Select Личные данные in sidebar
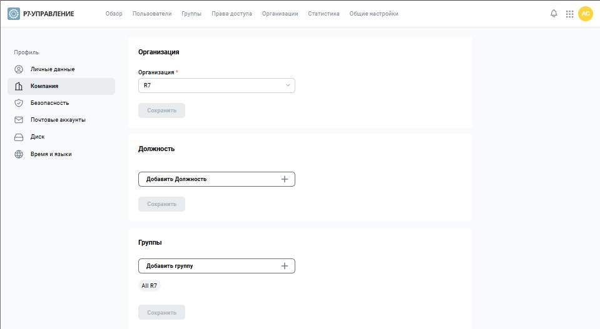 pyautogui.click(x=61, y=69)
